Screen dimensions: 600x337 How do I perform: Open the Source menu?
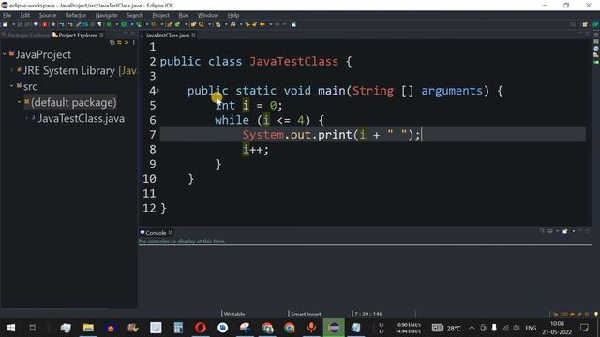pyautogui.click(x=48, y=15)
